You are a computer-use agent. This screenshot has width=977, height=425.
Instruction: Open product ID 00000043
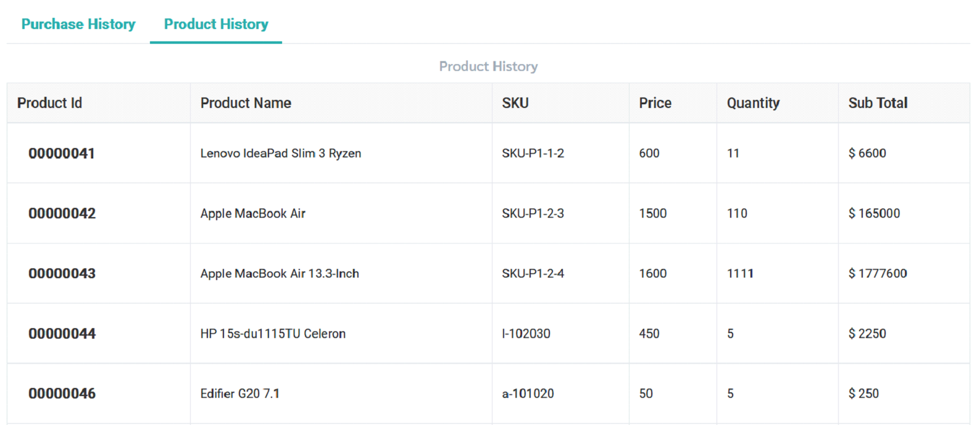62,273
